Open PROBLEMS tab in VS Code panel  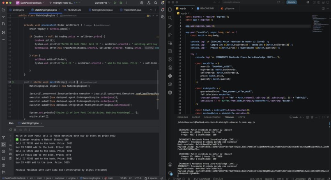(x=183, y=117)
